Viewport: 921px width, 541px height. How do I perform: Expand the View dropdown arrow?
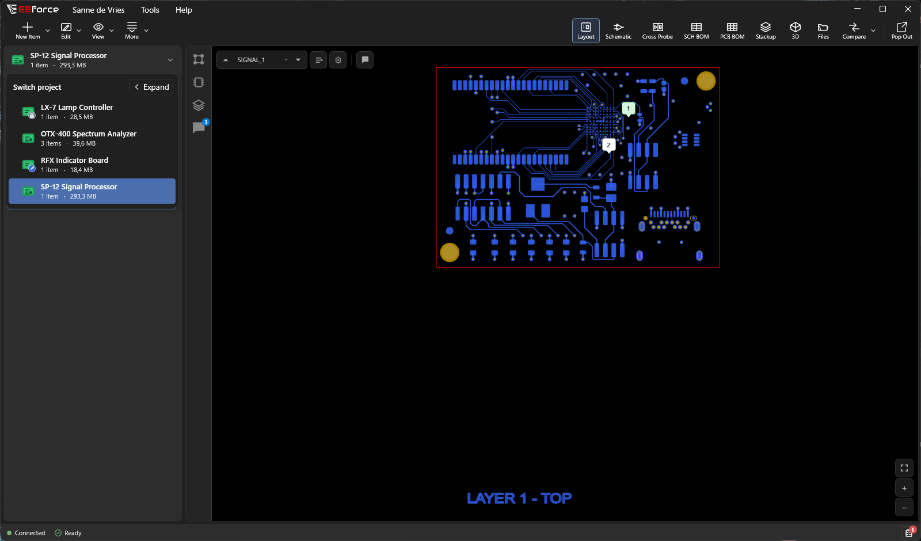tap(112, 31)
